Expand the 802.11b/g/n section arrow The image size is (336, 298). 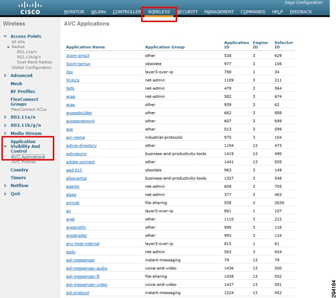[5, 125]
